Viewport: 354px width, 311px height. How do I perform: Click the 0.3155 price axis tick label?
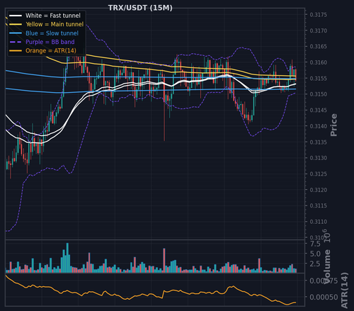pyautogui.click(x=319, y=78)
